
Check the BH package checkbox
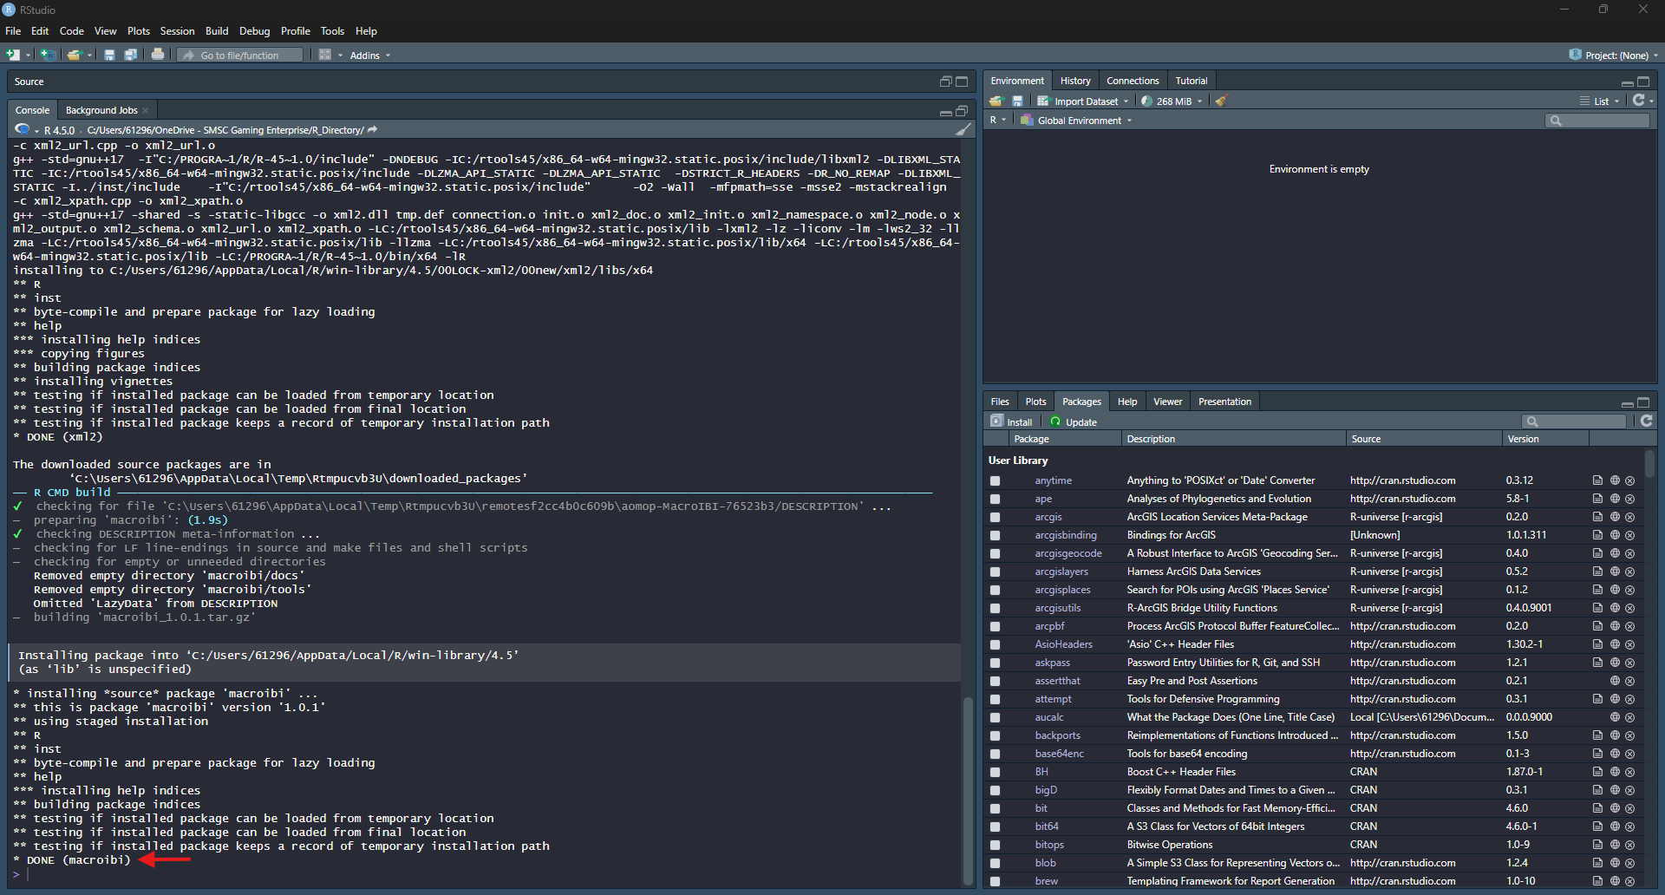(x=995, y=772)
